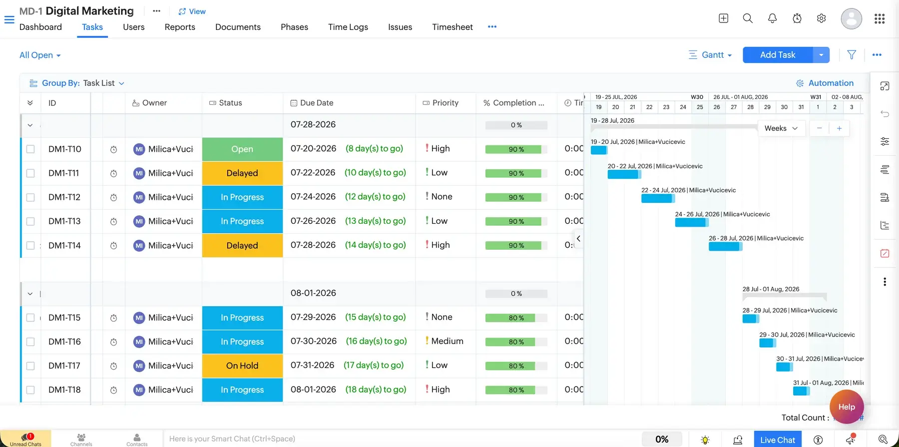Click the Smart Chat input field

(402, 439)
